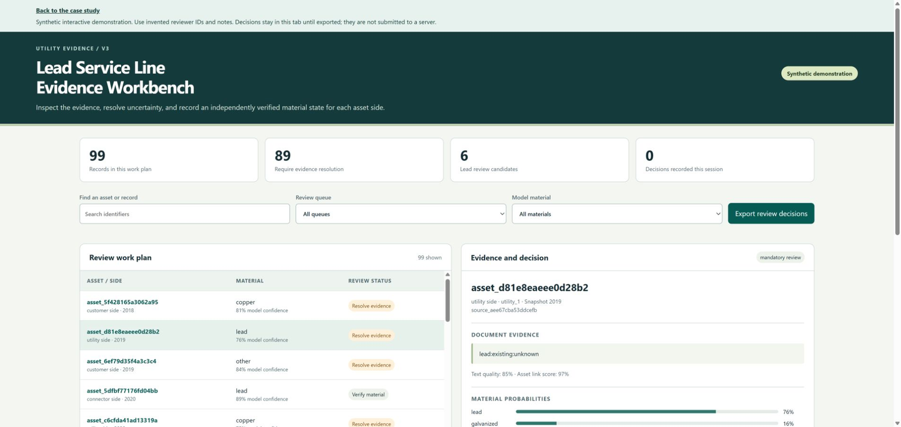The image size is (901, 427).
Task: Click the MATERIAL column header
Action: 249,281
